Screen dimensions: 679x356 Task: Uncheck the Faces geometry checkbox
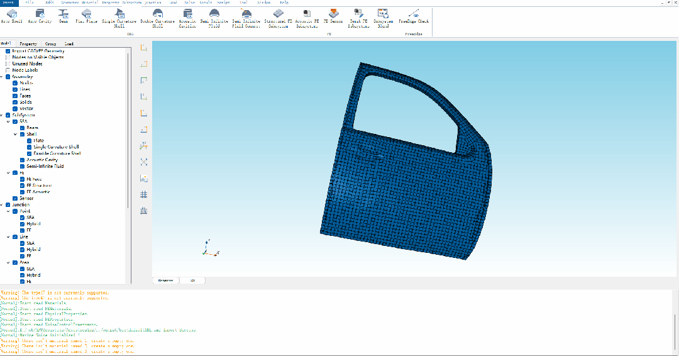(x=15, y=96)
